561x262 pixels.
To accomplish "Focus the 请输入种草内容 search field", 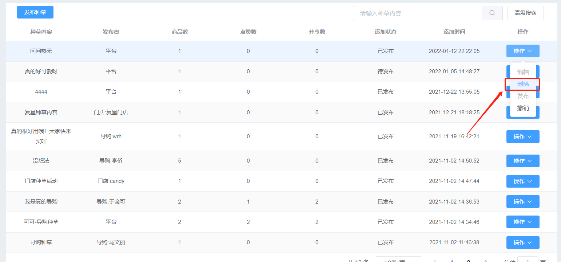I will tap(417, 13).
